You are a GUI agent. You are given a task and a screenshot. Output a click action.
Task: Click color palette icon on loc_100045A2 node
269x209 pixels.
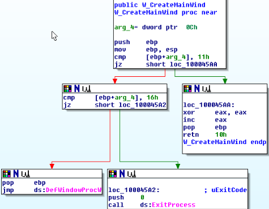tap(113, 174)
